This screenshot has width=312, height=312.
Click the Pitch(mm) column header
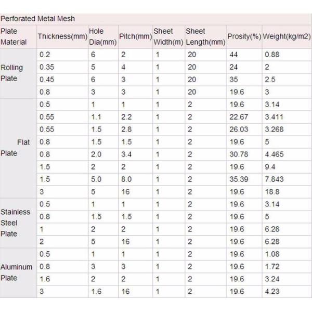coord(135,37)
